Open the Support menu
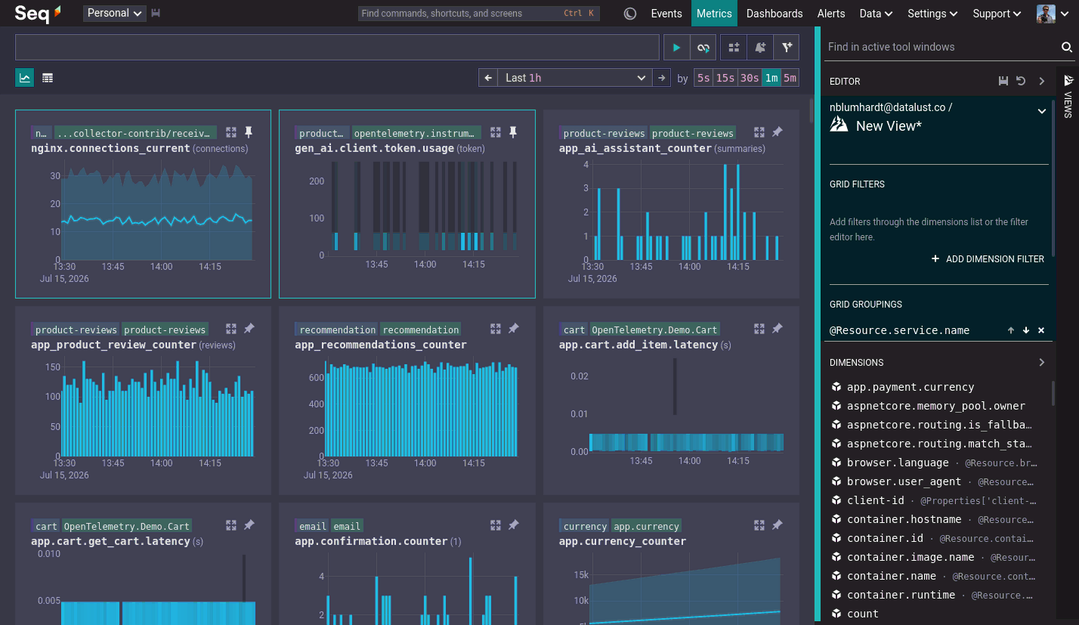The image size is (1079, 625). [997, 14]
